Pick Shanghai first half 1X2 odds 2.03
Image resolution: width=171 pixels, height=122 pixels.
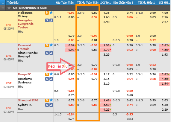(x=165, y=100)
